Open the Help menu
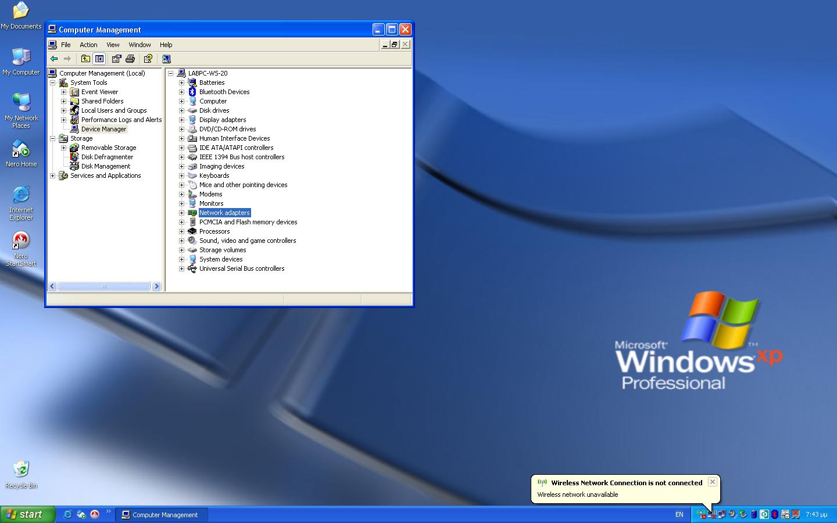 click(166, 45)
